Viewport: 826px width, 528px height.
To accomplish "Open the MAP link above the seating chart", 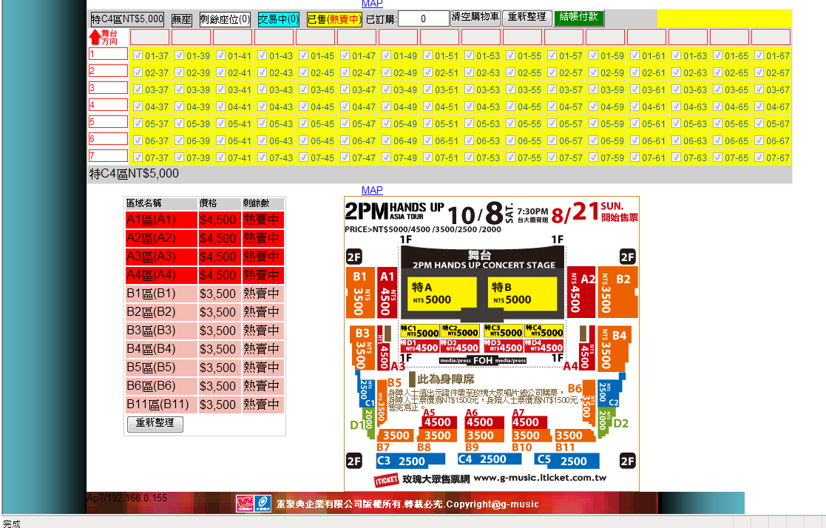I will click(x=372, y=190).
